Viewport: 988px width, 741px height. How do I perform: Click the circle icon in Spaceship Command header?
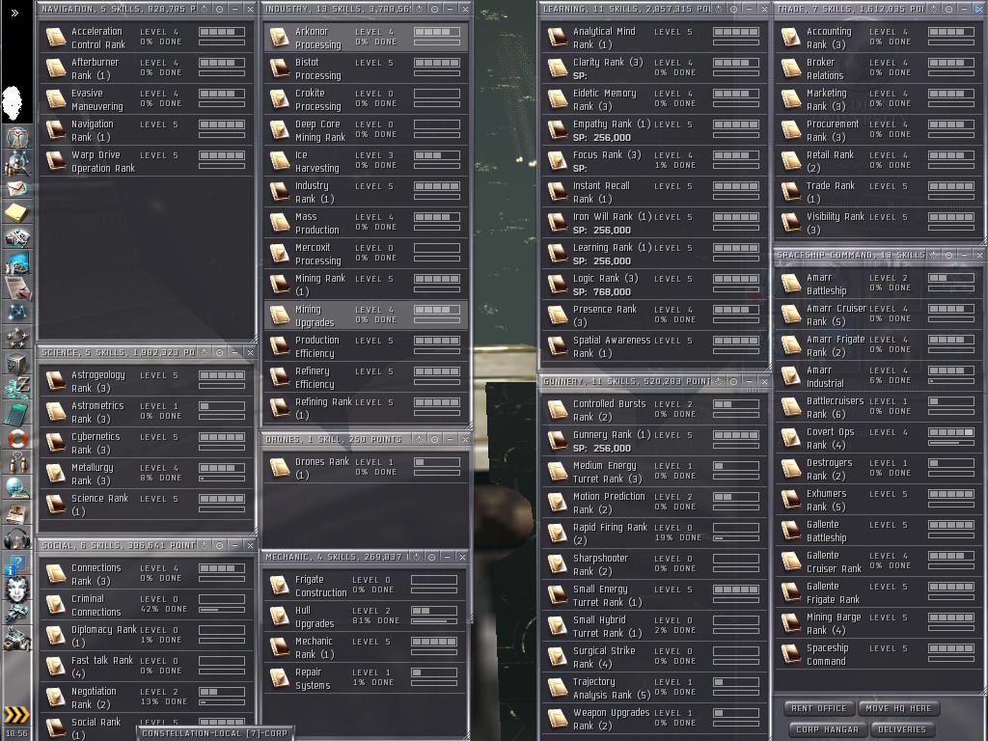click(949, 255)
